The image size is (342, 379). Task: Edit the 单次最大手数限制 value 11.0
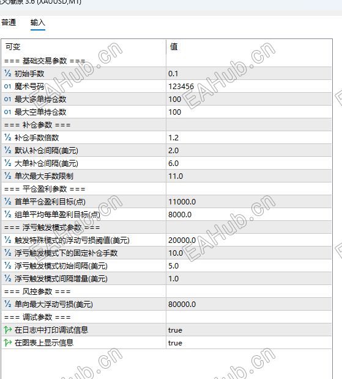[249, 176]
